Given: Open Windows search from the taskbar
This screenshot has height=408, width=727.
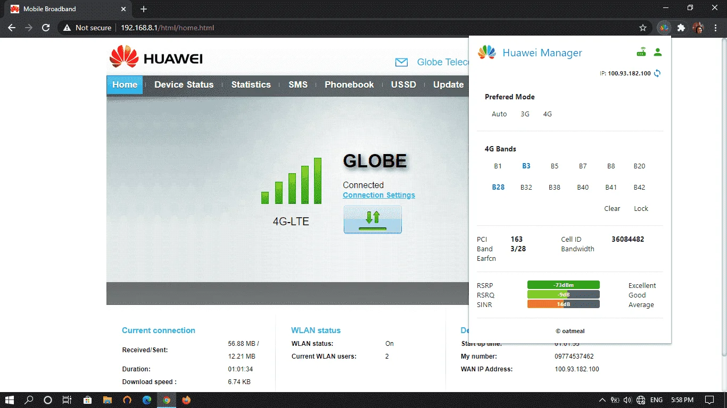Looking at the screenshot, I should (29, 400).
